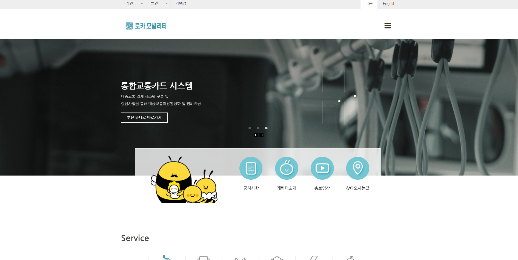Screen dimensions: 518x260
Task: Select the first banner slide dot
Action: pyautogui.click(x=250, y=128)
